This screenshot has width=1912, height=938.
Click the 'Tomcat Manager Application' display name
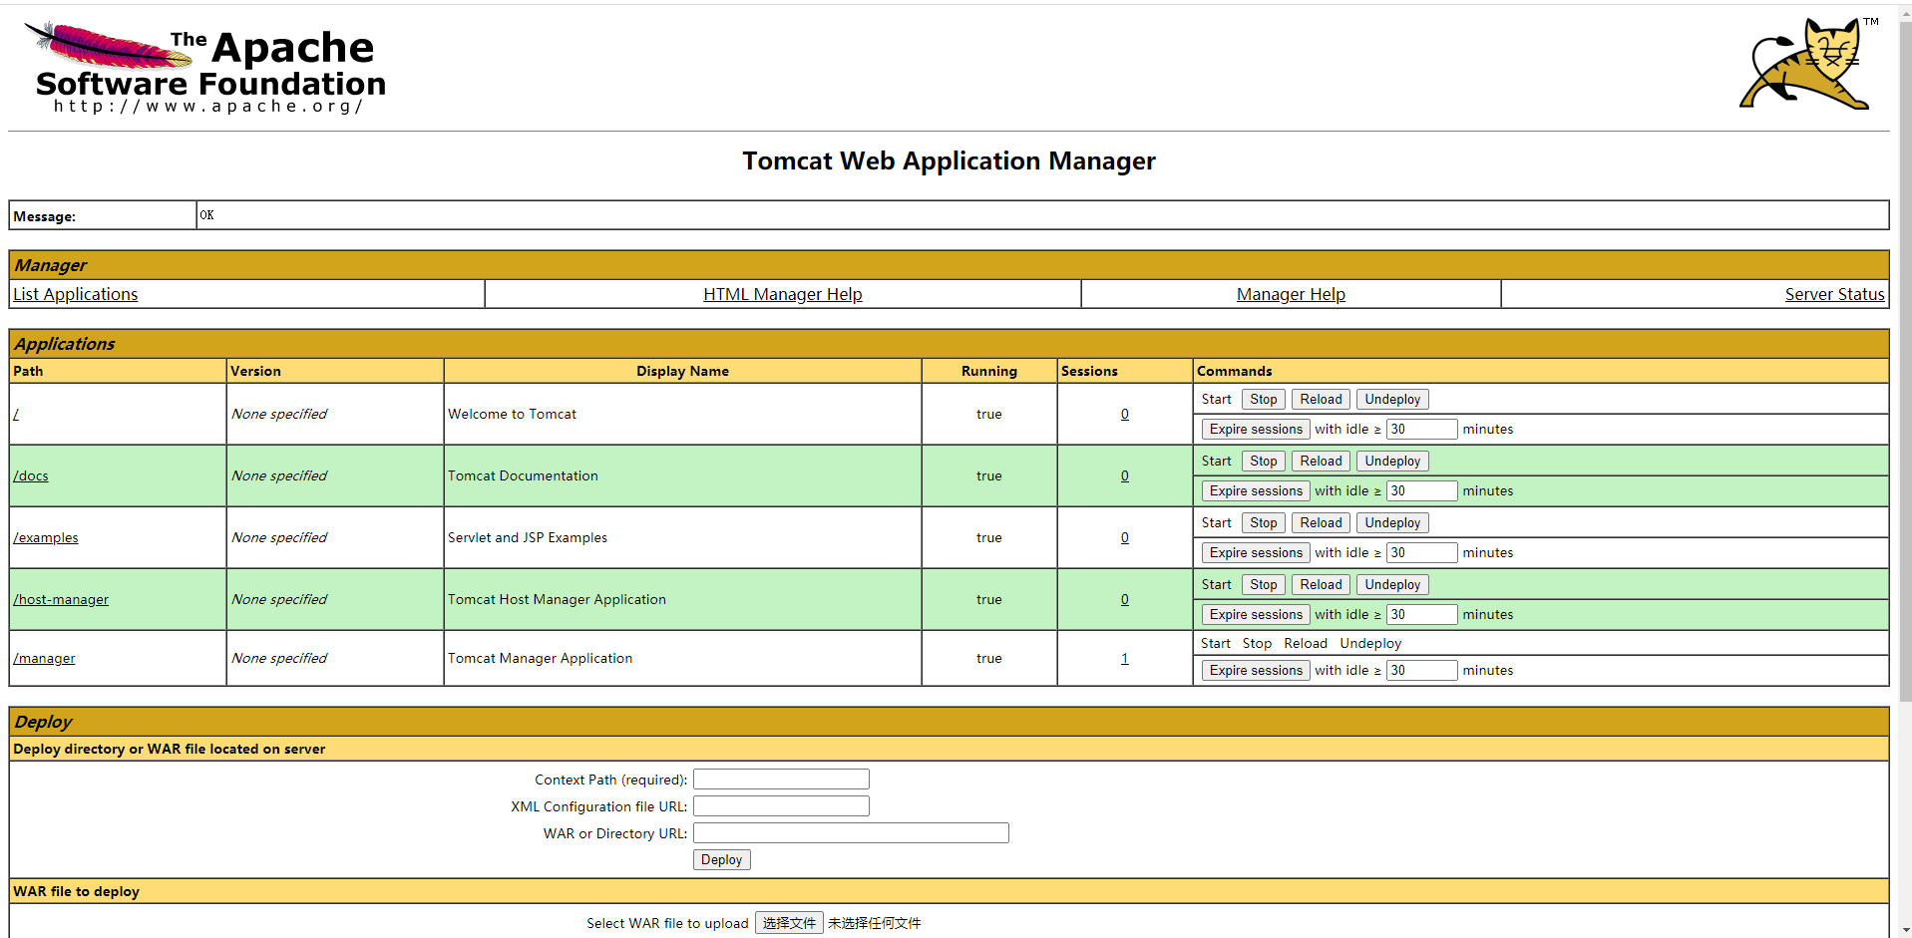(540, 658)
